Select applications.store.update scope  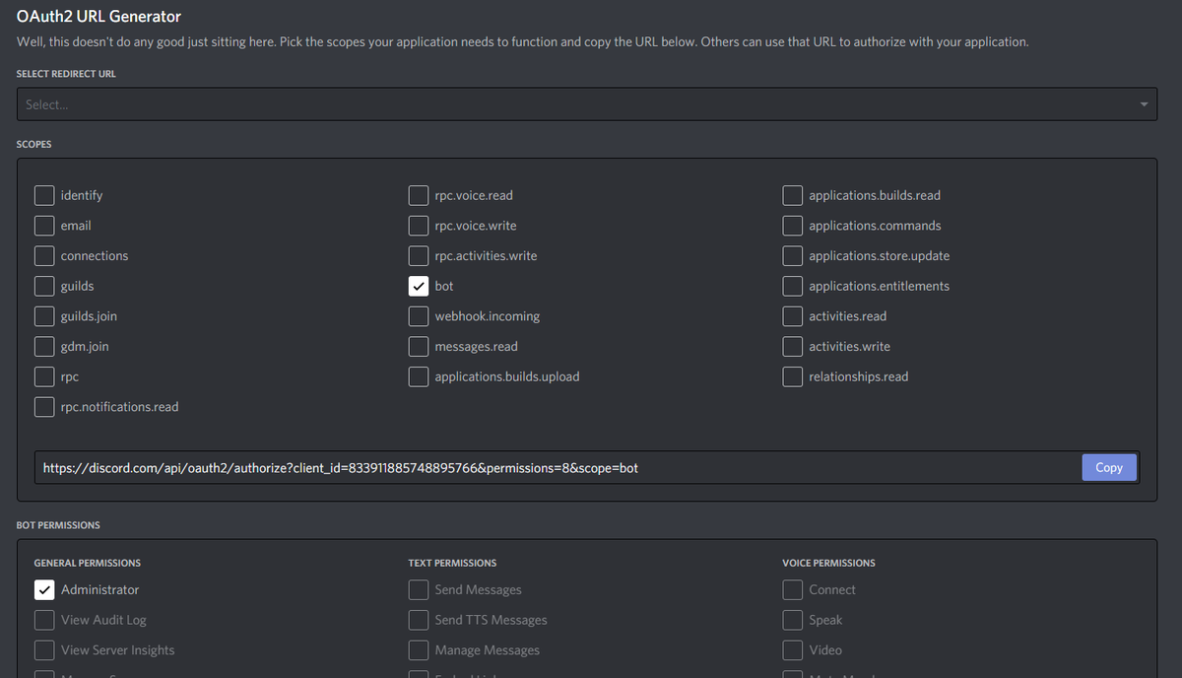pyautogui.click(x=793, y=255)
